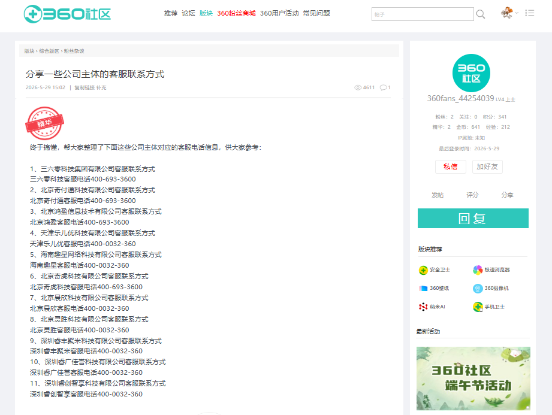Click line 深圳睿创智享客服电话400-0032-360
This screenshot has width=552, height=415.
86,394
